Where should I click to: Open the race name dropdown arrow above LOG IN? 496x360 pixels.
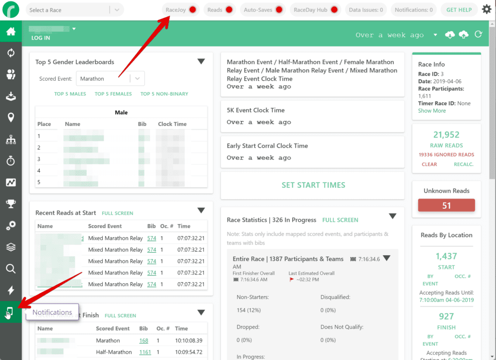(x=74, y=29)
